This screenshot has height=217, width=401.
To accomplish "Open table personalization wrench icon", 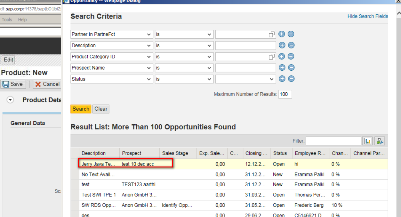I will point(380,141).
